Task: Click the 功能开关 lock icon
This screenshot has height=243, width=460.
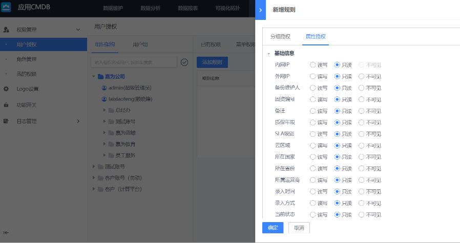Action: [6, 105]
